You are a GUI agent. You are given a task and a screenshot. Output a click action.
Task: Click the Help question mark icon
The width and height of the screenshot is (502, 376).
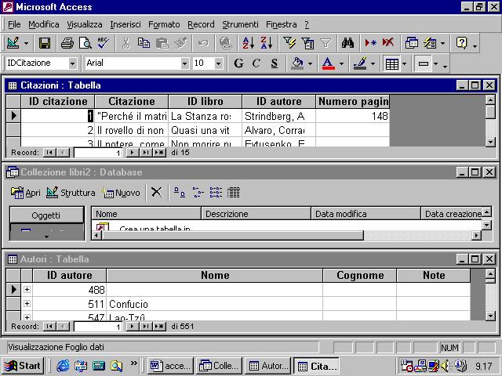click(x=462, y=43)
